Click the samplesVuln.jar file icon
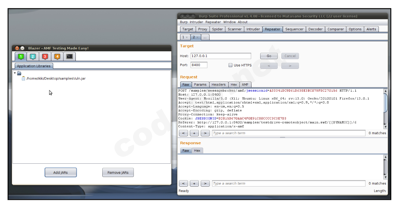 23,79
